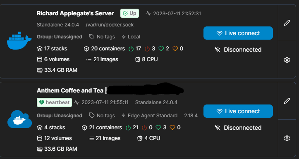Select the Richard Applegate's Server title
The height and width of the screenshot is (159, 299).
[x=75, y=13]
